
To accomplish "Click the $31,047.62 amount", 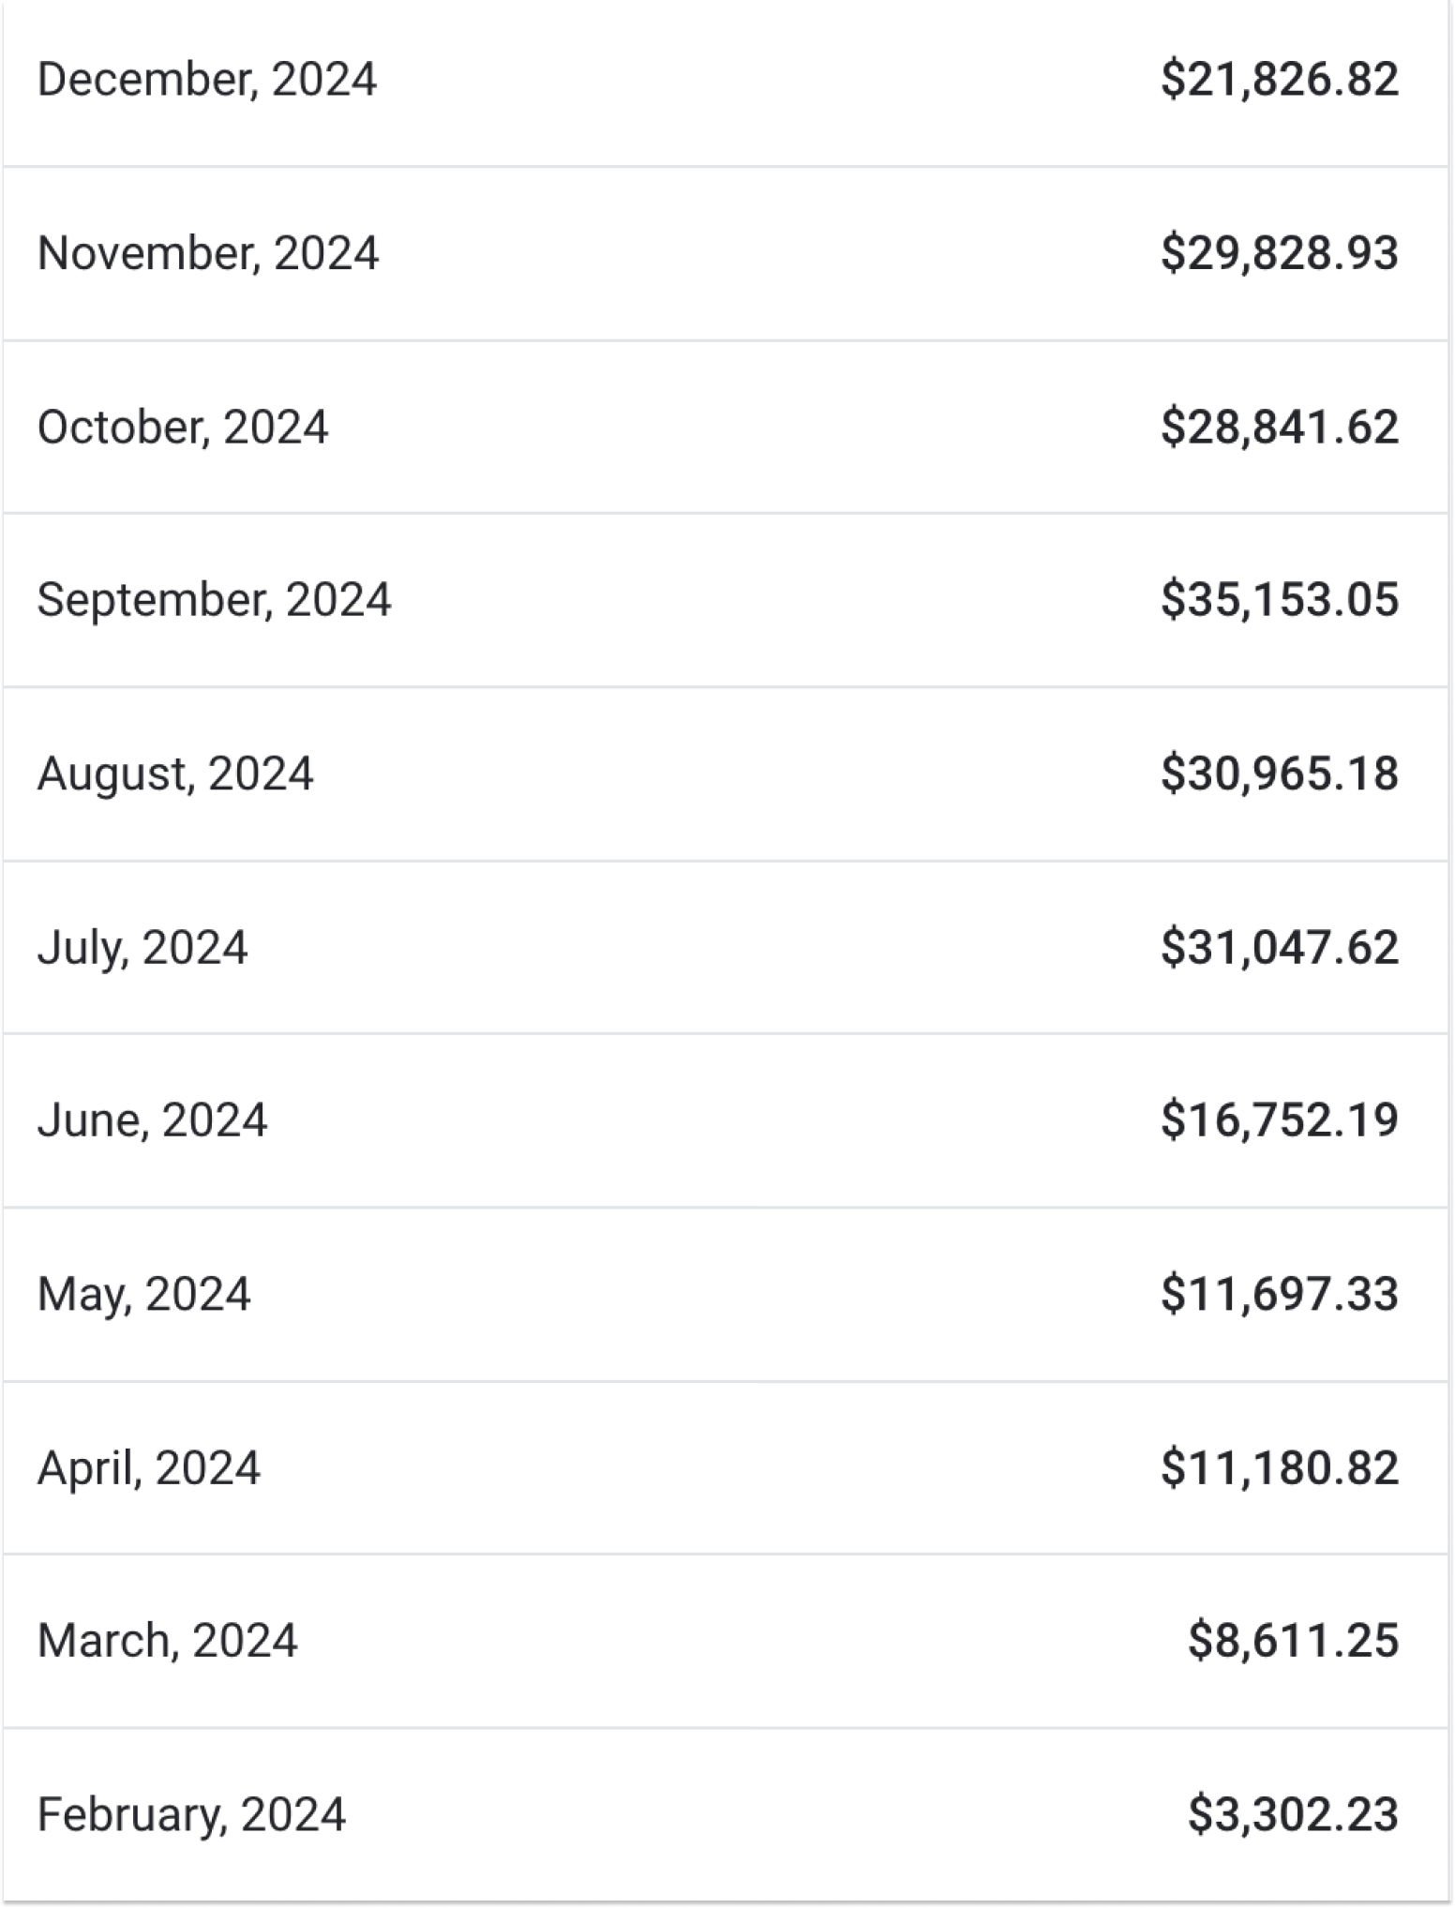I will (x=1280, y=947).
